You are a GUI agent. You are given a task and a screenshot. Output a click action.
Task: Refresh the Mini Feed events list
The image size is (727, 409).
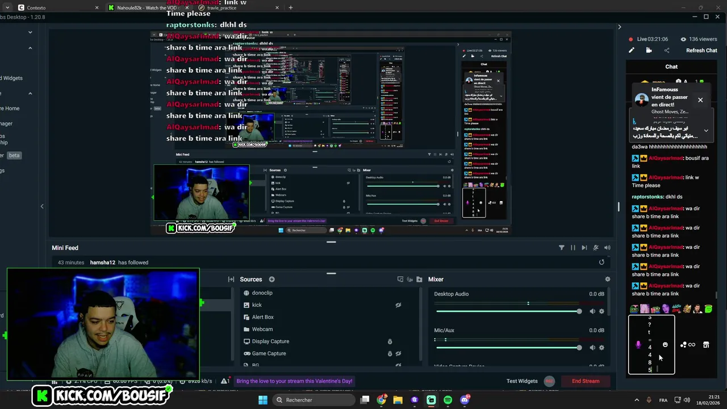pos(601,262)
